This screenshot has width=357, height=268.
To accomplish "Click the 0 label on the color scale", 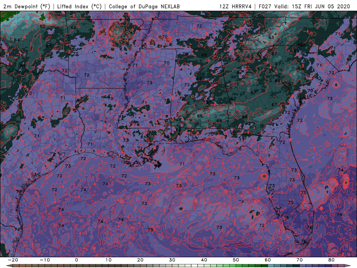I will click(x=76, y=260).
